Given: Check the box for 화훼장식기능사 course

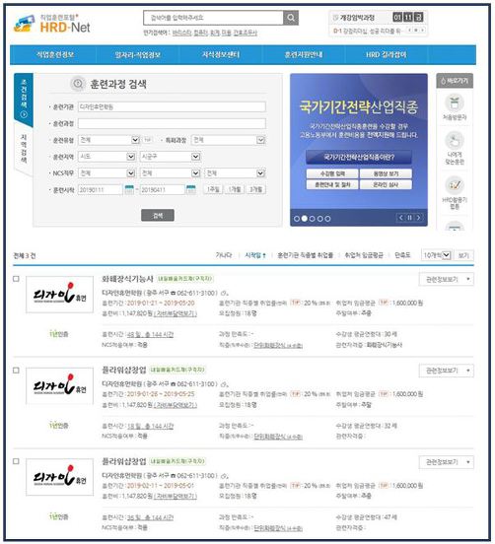Looking at the screenshot, I should (16, 279).
